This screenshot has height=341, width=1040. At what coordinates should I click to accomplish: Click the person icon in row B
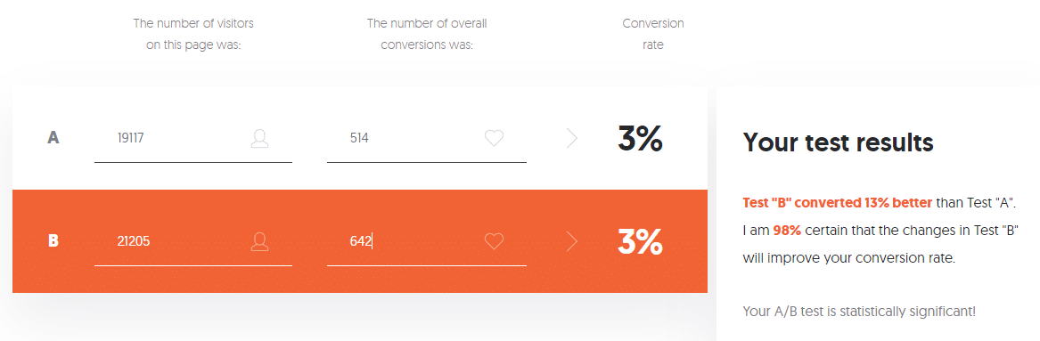260,241
